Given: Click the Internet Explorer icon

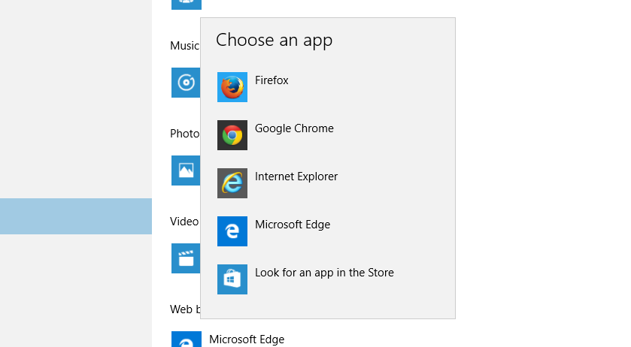Looking at the screenshot, I should point(232,183).
